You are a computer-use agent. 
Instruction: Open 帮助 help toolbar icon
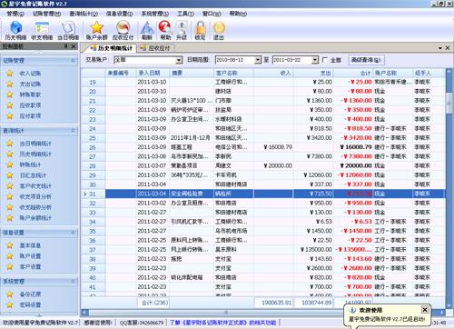(165, 31)
